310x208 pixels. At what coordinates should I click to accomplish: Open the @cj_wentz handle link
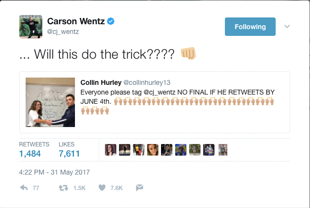point(63,32)
